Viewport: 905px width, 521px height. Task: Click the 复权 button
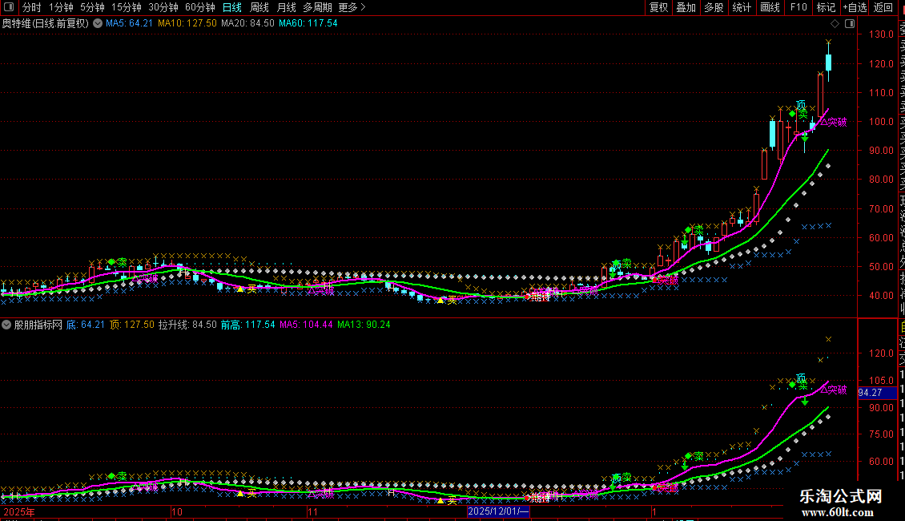[x=658, y=7]
